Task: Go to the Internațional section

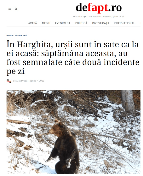Action: pyautogui.click(x=124, y=23)
